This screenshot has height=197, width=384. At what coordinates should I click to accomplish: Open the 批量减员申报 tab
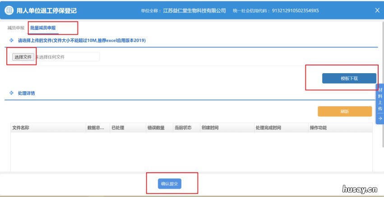click(x=43, y=28)
